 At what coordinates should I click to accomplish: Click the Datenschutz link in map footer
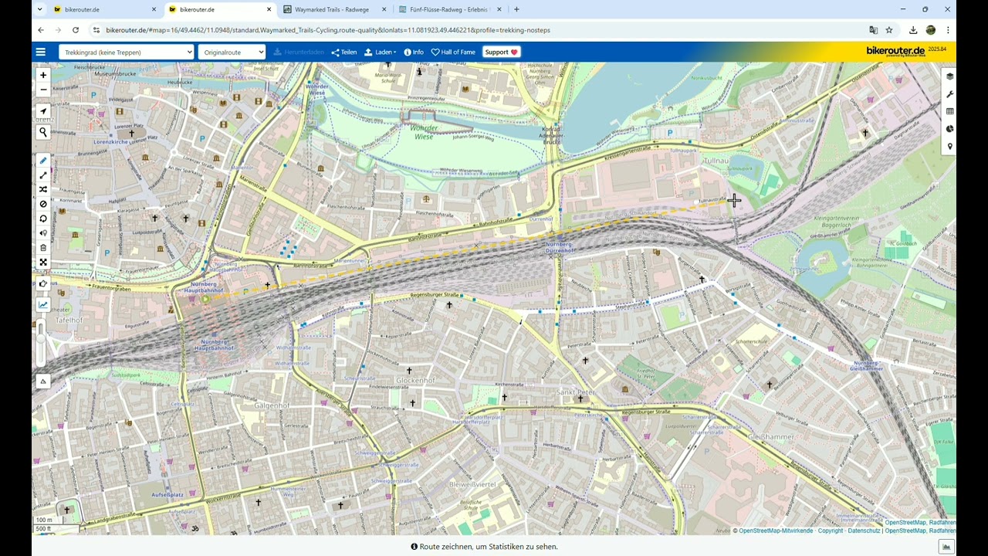(x=864, y=531)
